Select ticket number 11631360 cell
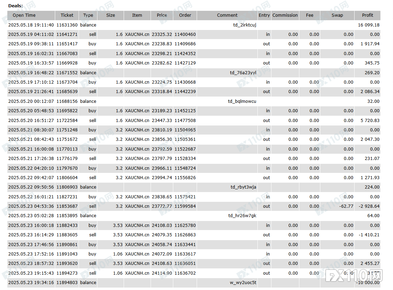 67,25
